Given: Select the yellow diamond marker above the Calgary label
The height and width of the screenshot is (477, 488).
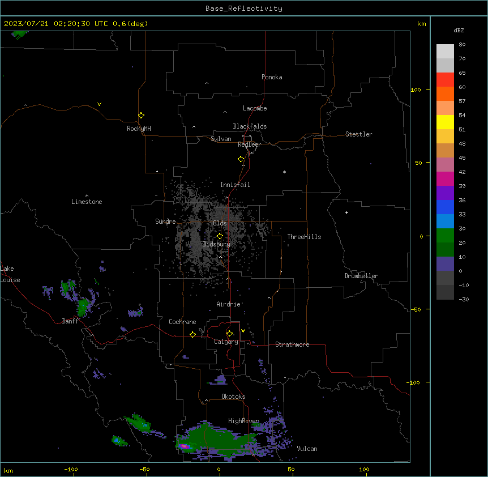Looking at the screenshot, I should (229, 334).
